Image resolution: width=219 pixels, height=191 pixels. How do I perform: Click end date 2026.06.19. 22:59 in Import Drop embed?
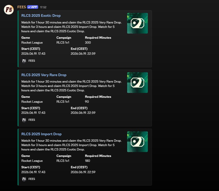click(x=83, y=172)
